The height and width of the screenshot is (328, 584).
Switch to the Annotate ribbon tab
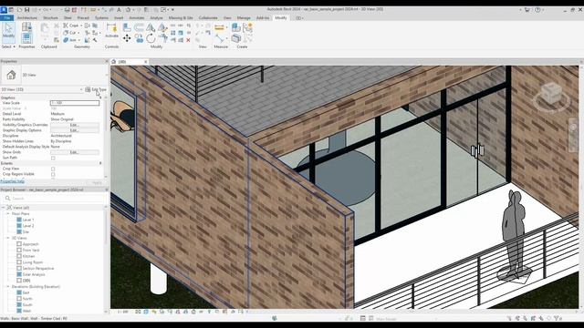137,18
